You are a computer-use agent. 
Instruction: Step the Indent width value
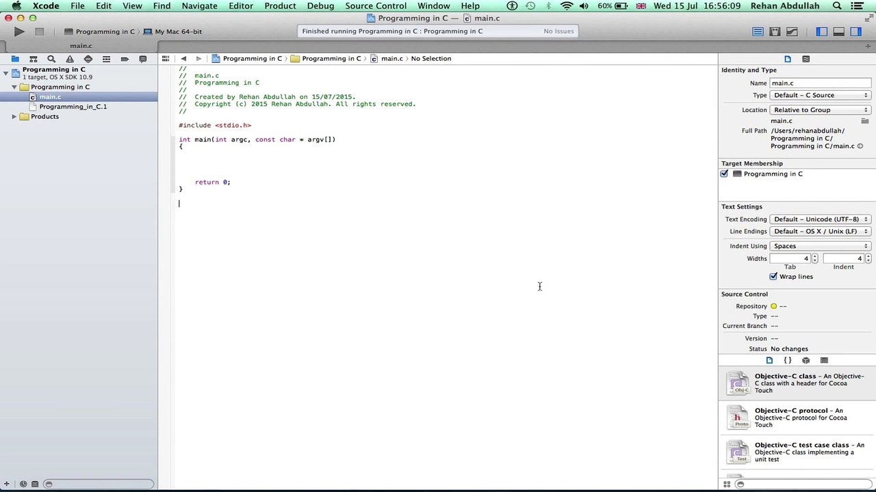[868, 259]
